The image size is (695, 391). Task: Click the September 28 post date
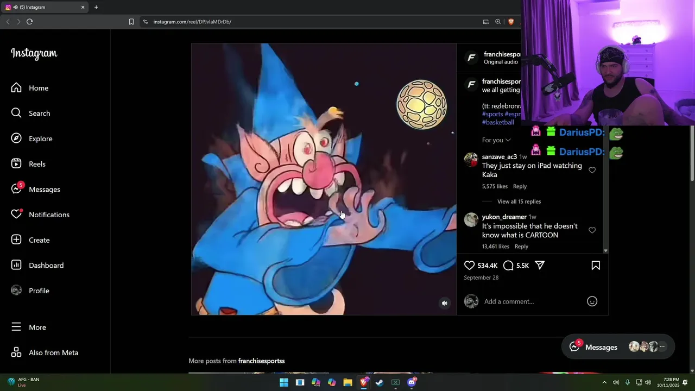[x=481, y=278]
